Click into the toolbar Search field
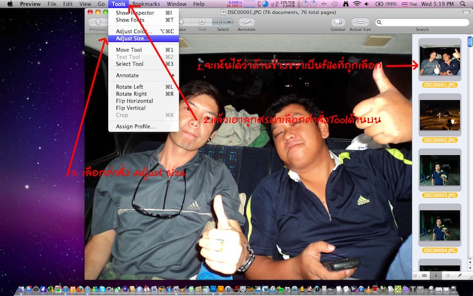The image size is (473, 296). coord(422,22)
